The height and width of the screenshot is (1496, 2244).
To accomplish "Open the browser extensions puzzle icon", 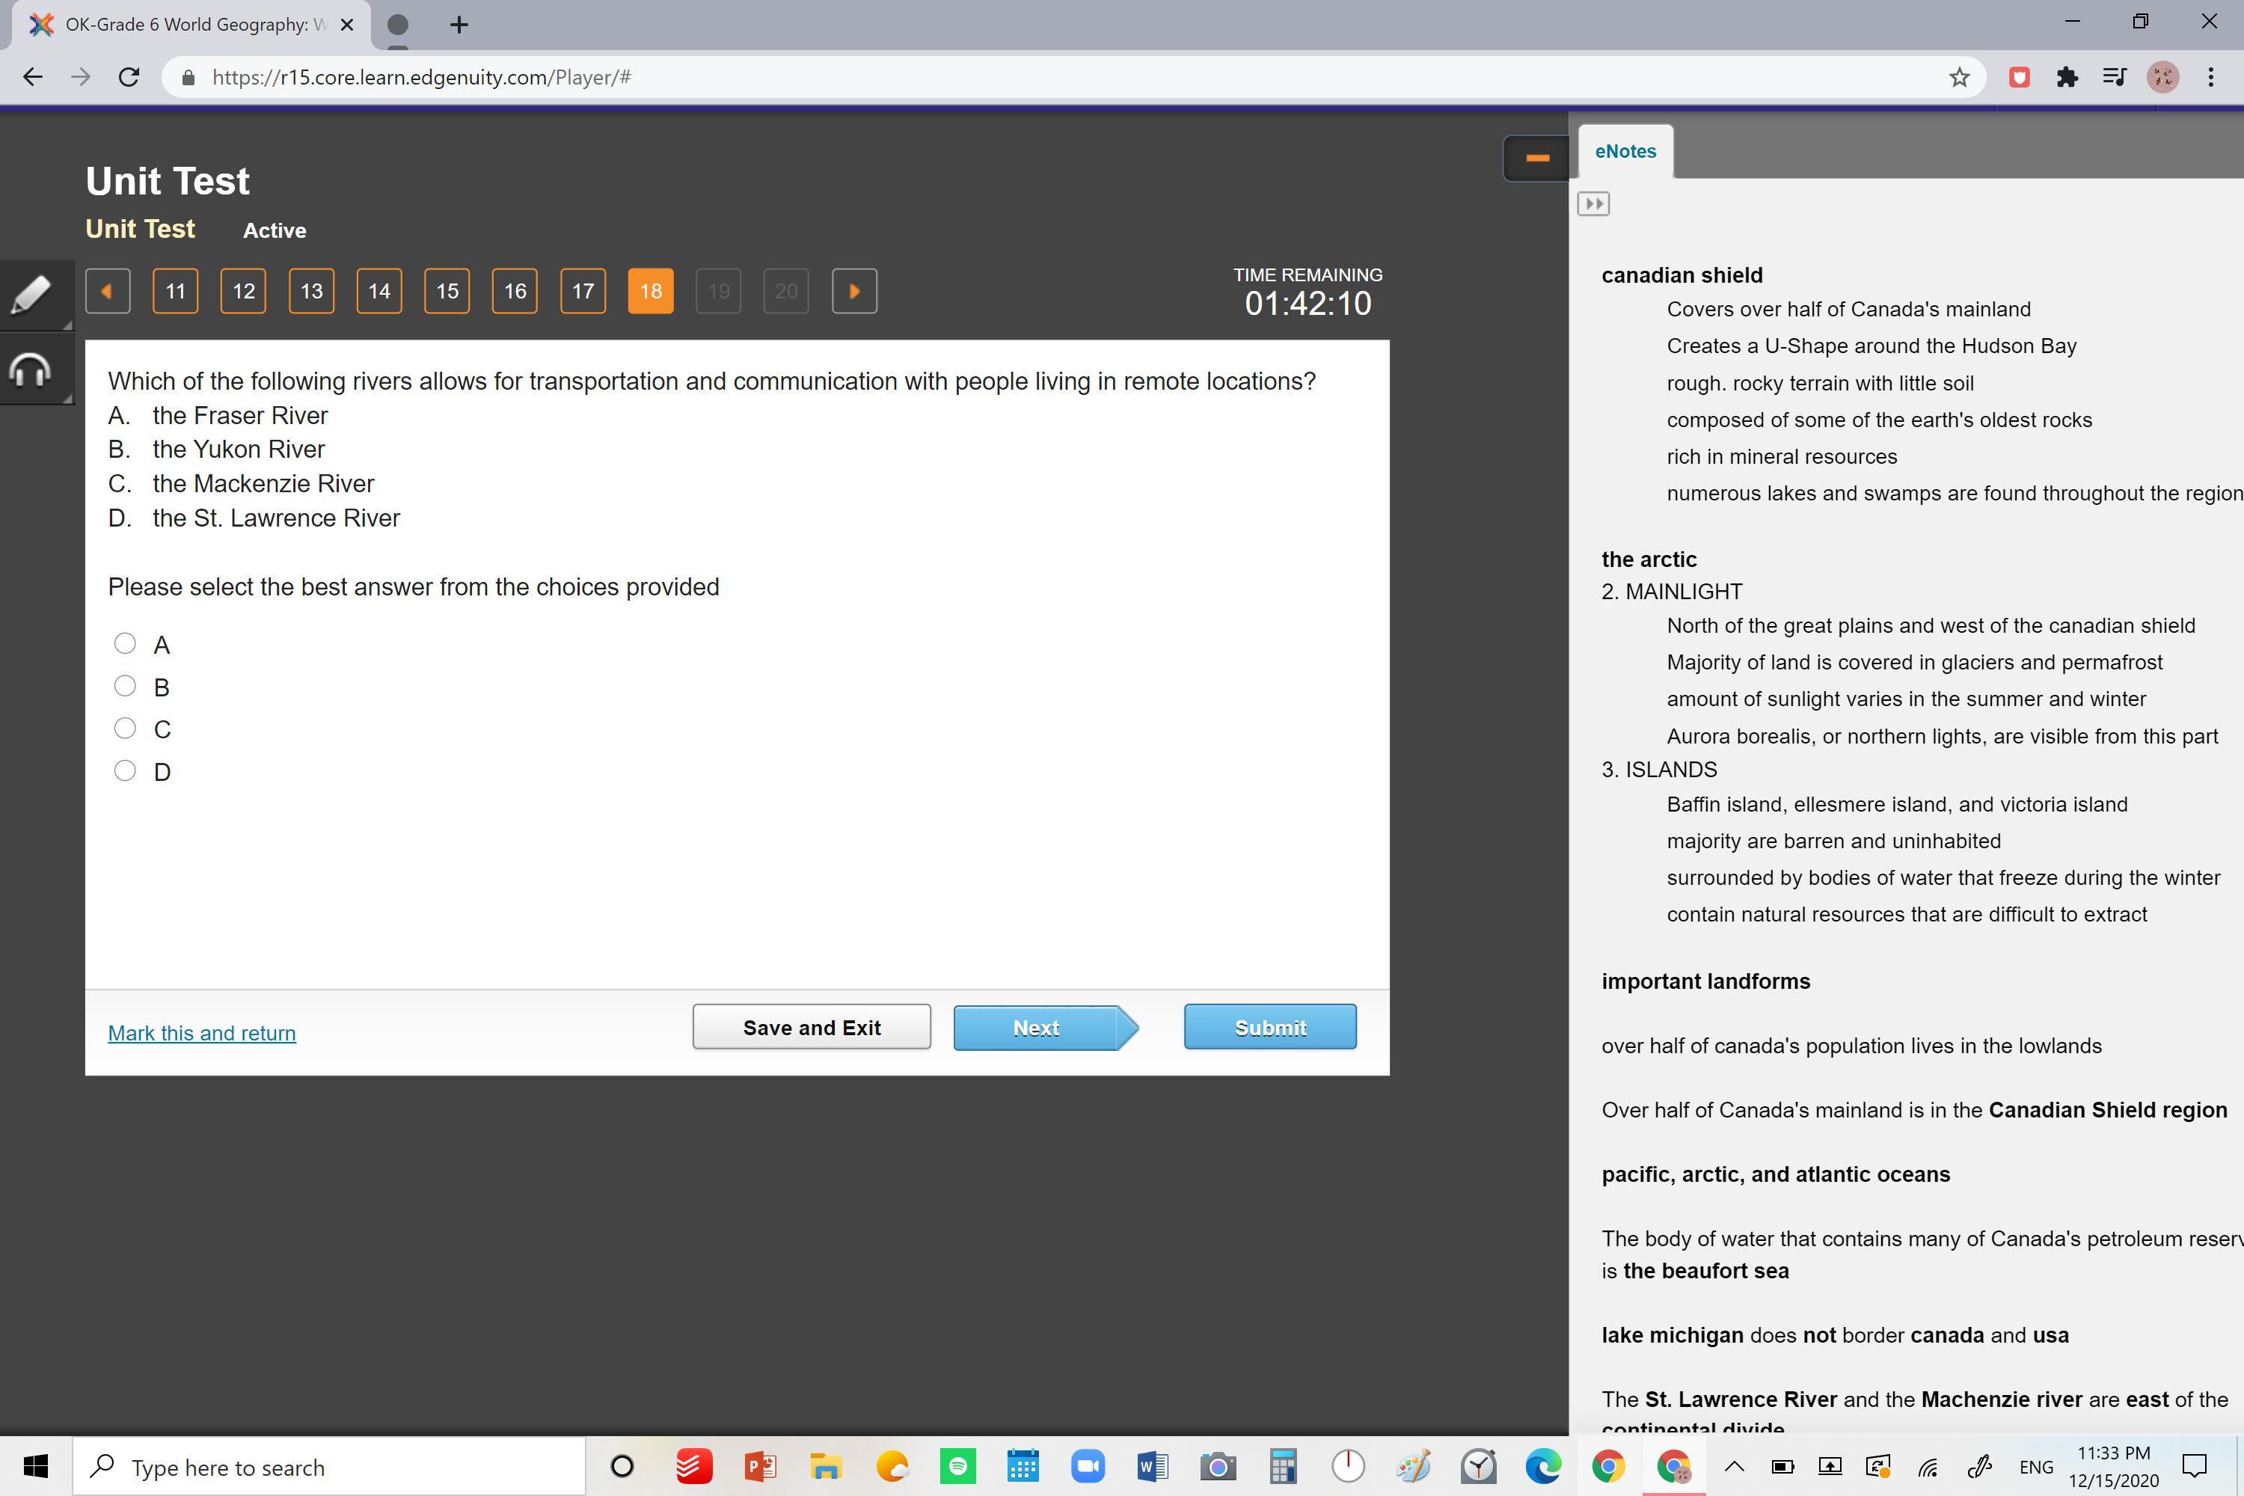I will [2067, 77].
